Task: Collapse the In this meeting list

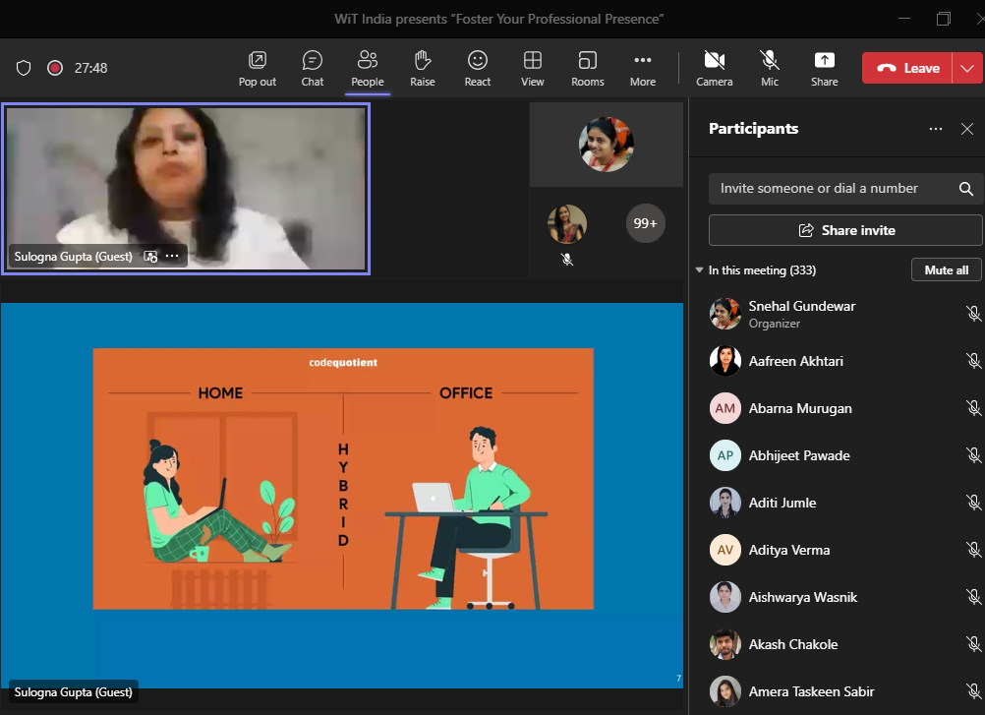Action: [699, 270]
